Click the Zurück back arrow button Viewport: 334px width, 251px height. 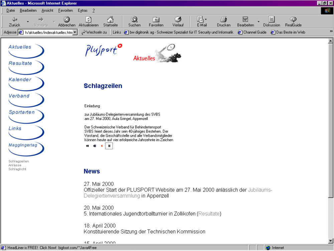point(14,22)
